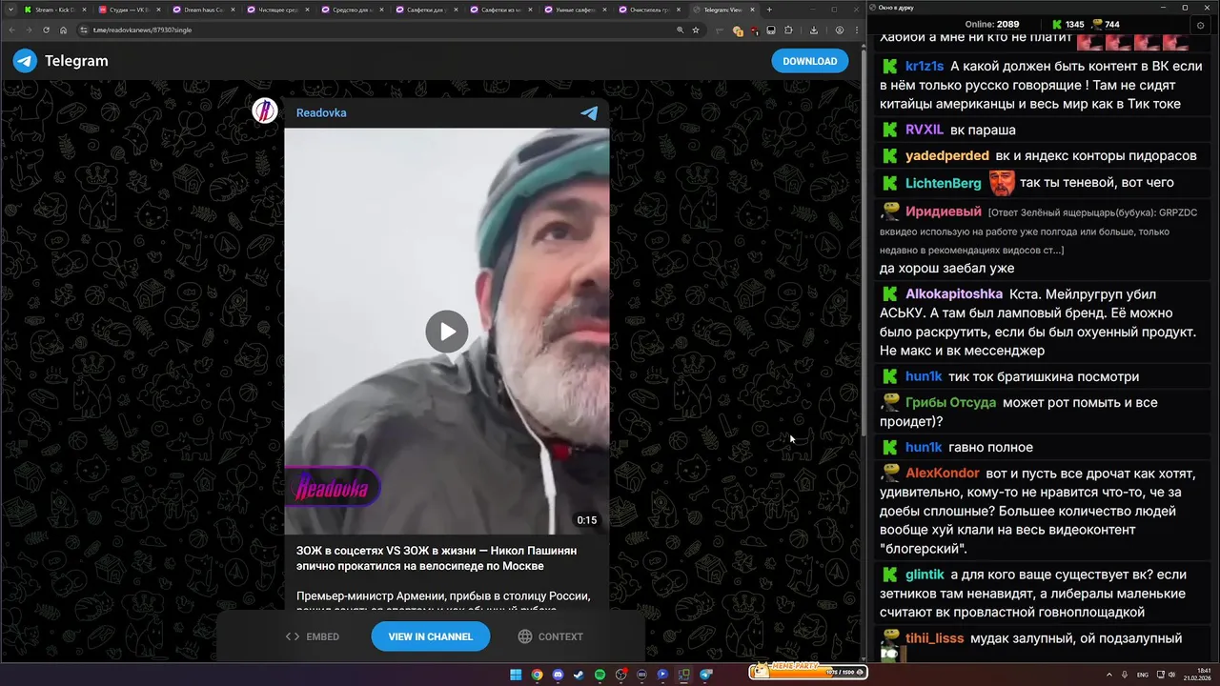Switch to the Студия — VK tab

click(x=129, y=10)
